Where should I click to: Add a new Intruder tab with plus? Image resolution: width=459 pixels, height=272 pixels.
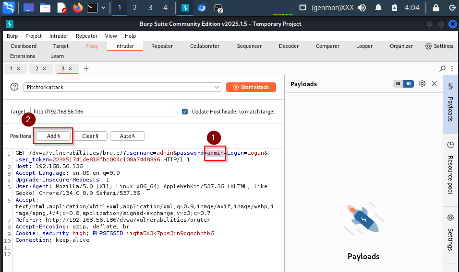click(86, 69)
